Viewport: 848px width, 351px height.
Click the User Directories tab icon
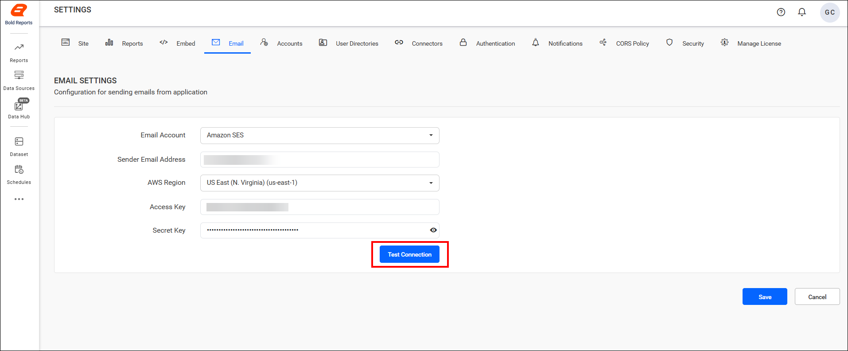(323, 43)
